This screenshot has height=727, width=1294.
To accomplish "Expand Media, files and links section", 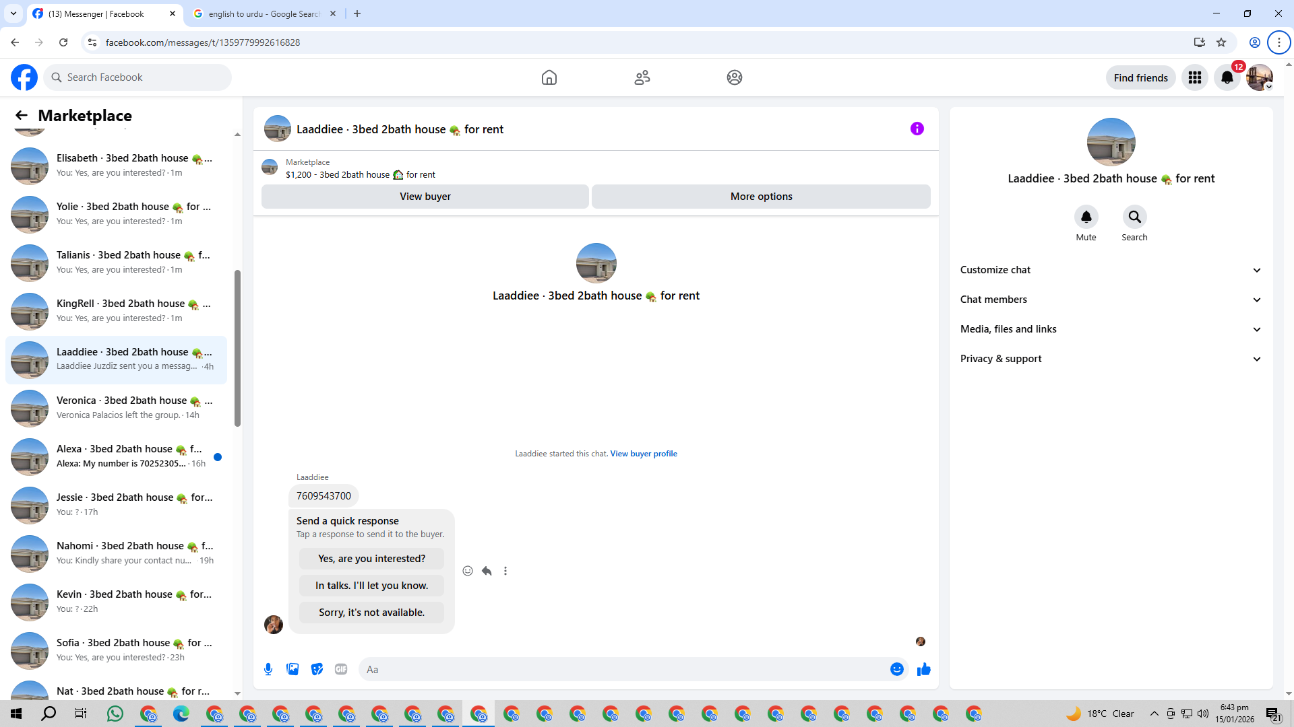I will [x=1111, y=329].
